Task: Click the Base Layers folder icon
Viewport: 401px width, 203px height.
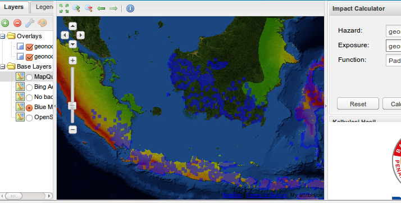Action: (x=11, y=66)
